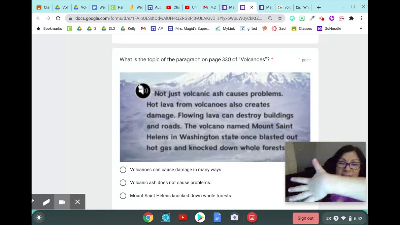
Task: Reload the page with the refresh icon
Action: coord(58,18)
